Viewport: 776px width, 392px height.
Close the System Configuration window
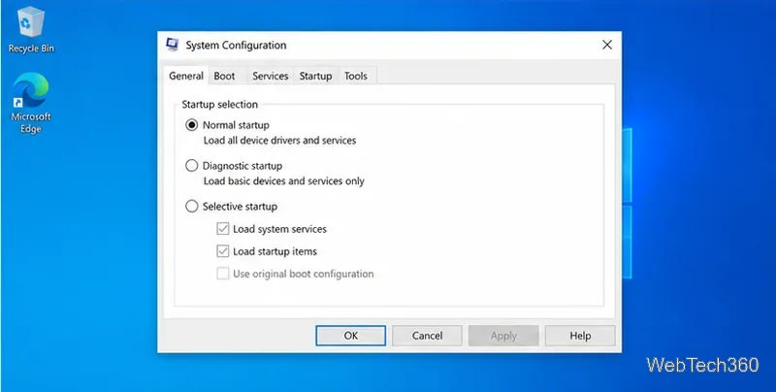(607, 45)
